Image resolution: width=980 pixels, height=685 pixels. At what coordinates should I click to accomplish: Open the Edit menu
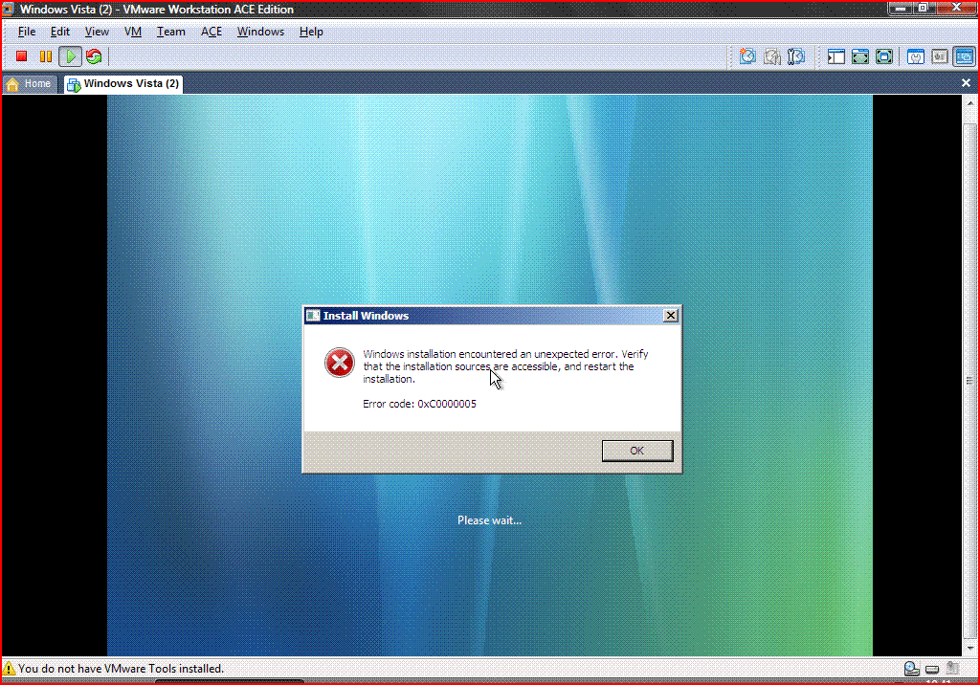point(60,32)
